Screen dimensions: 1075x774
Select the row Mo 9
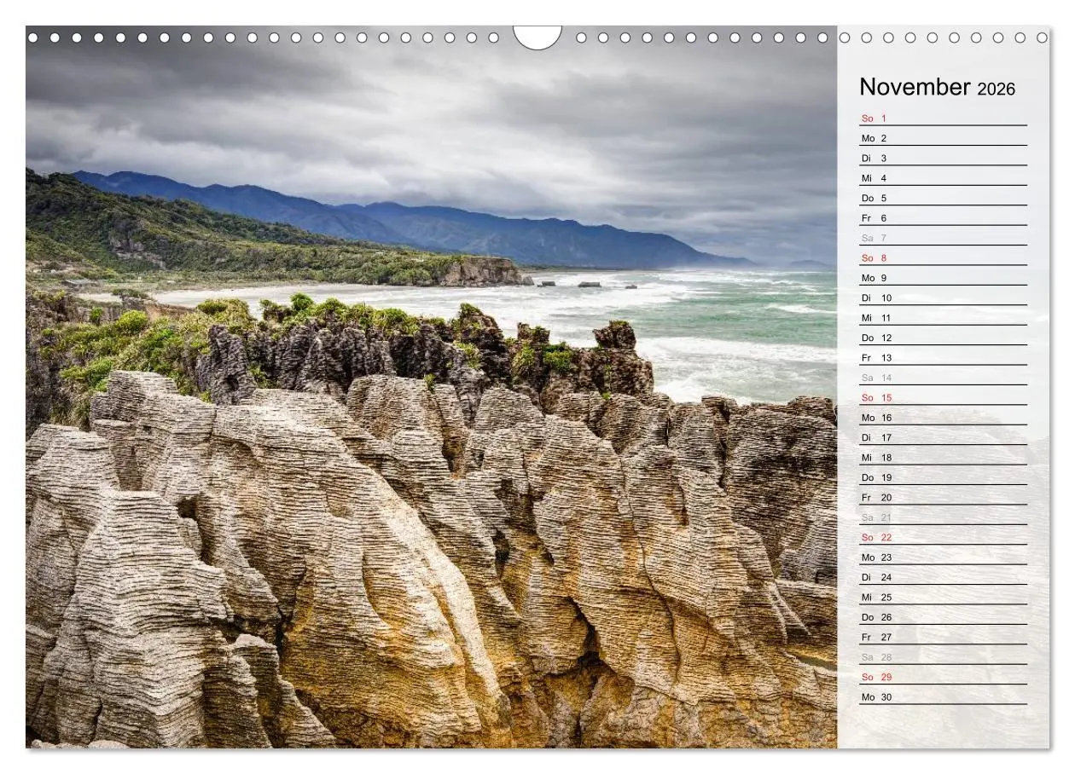[943, 278]
